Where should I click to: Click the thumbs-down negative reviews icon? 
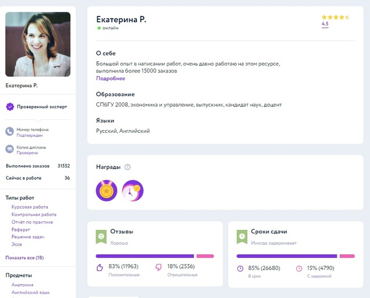tap(159, 267)
